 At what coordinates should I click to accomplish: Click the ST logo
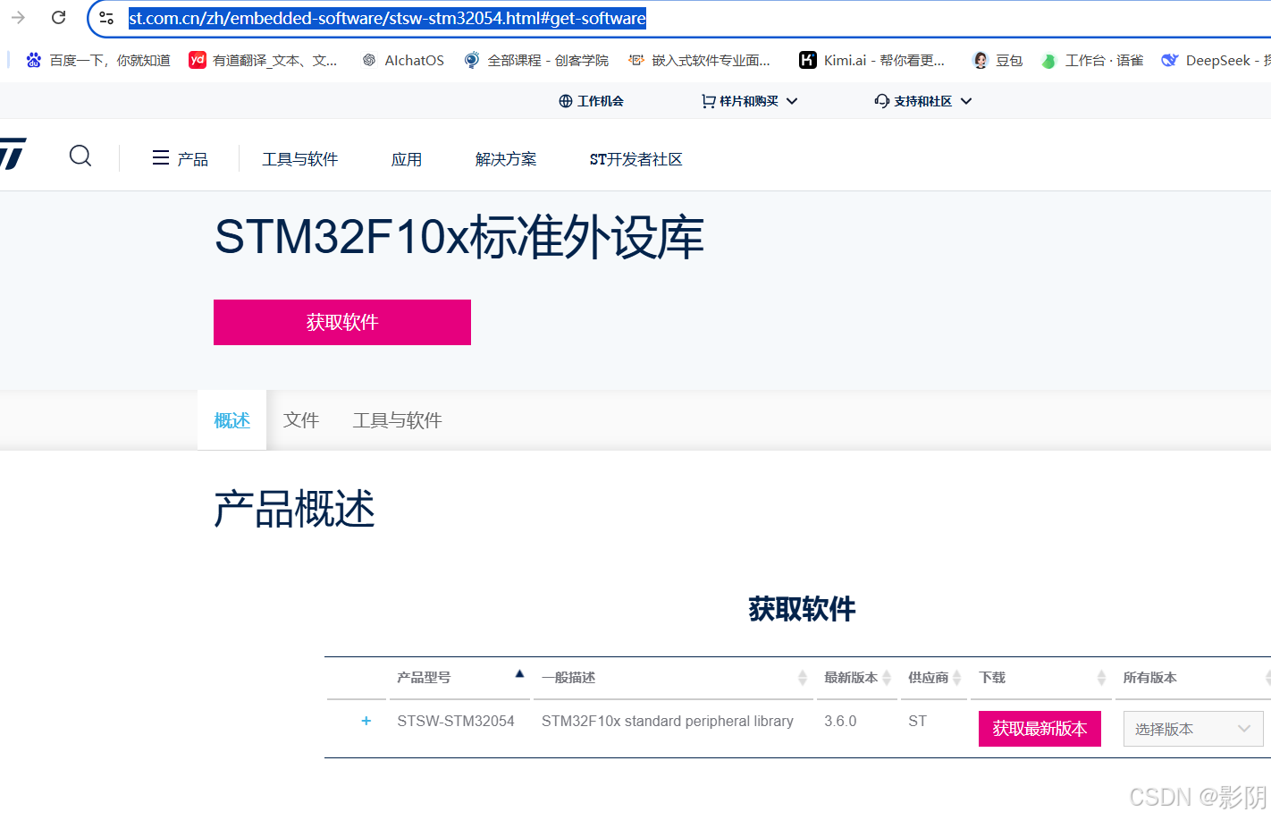tap(13, 154)
